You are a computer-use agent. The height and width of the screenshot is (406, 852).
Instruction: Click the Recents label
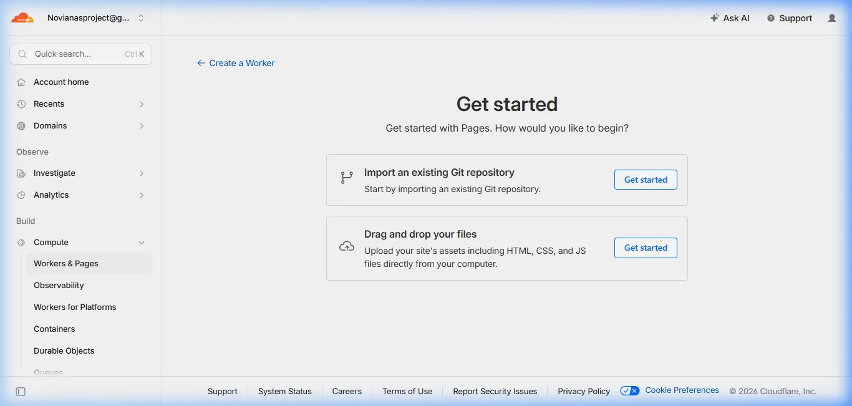click(x=49, y=104)
